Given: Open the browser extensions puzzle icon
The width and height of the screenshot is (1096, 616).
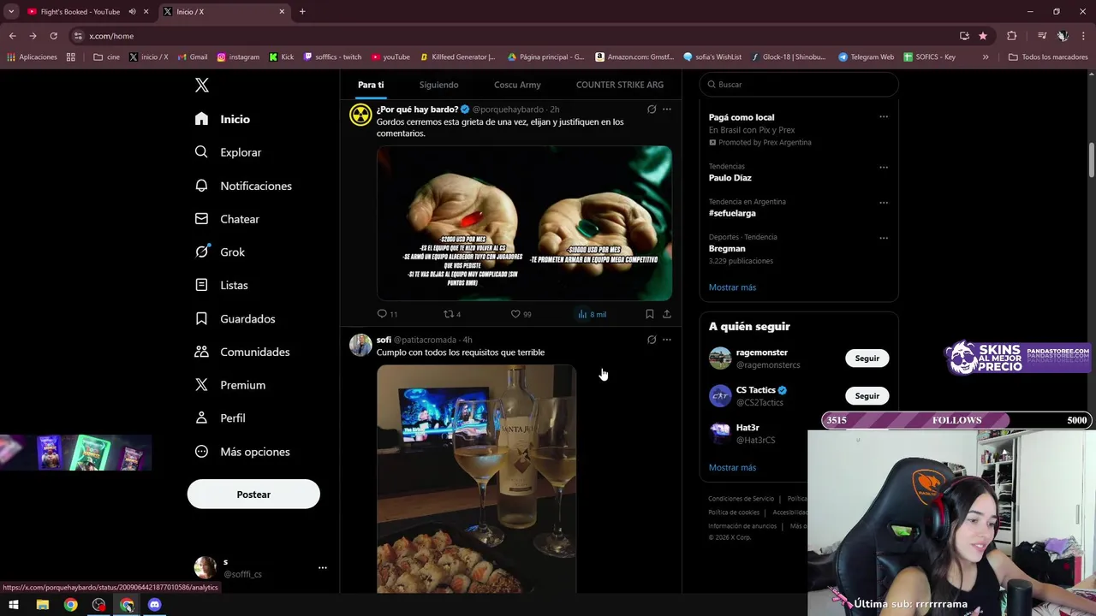Looking at the screenshot, I should pos(1011,36).
